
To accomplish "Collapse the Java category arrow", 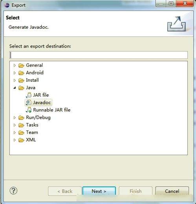I will tap(15, 88).
